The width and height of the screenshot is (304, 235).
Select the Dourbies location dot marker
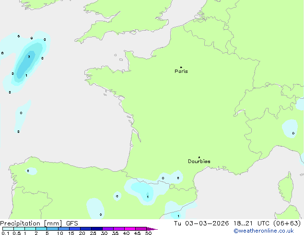coord(199,157)
